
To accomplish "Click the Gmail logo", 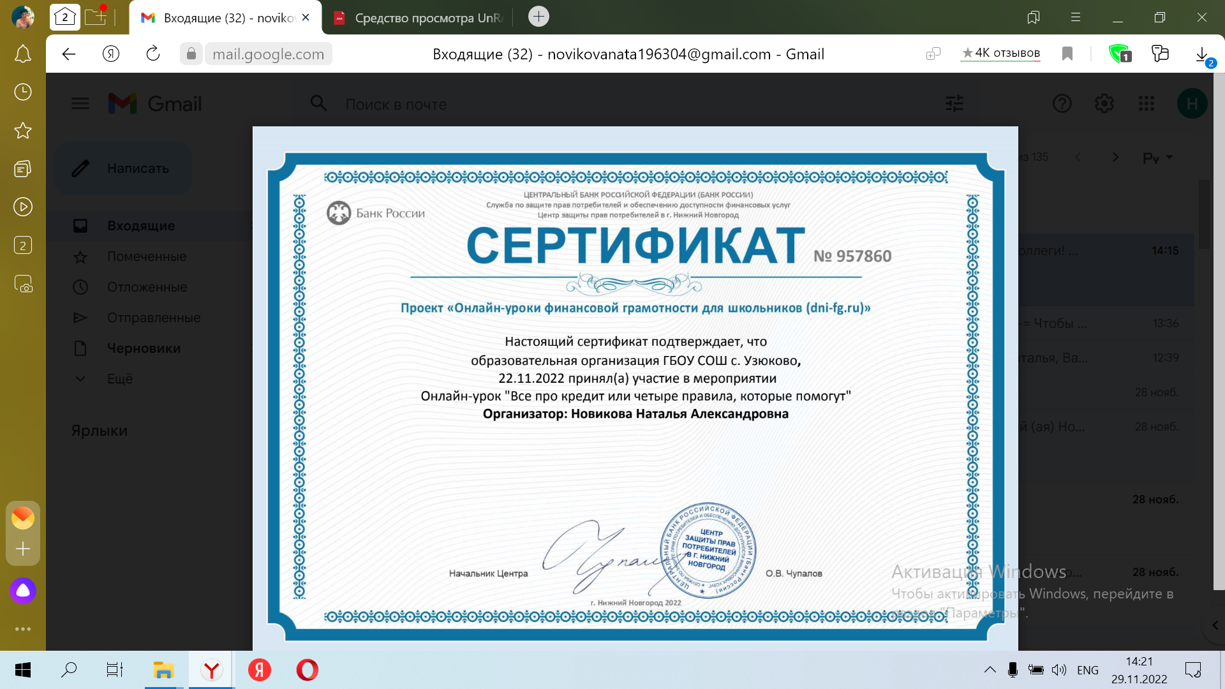I will (155, 103).
